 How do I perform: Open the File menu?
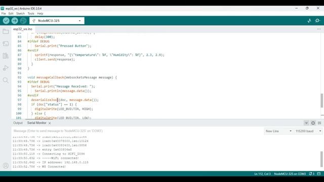4,14
